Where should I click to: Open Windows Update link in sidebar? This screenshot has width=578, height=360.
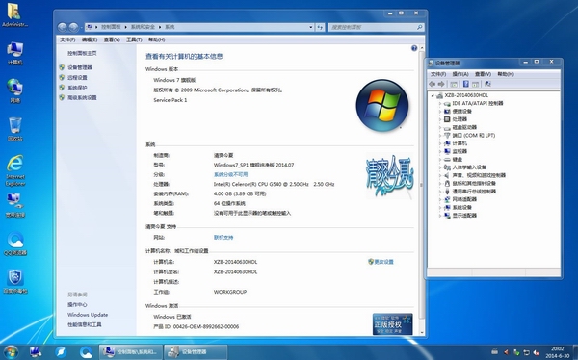coord(88,315)
